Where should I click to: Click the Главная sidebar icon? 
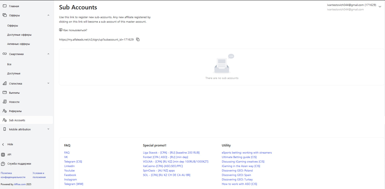(x=5, y=6)
